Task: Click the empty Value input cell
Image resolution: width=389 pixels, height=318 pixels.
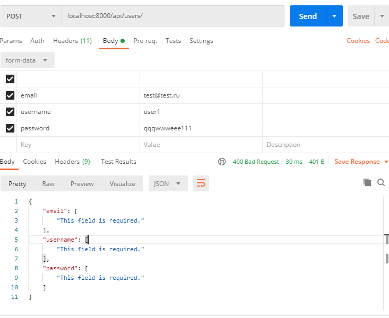Action: coord(201,145)
